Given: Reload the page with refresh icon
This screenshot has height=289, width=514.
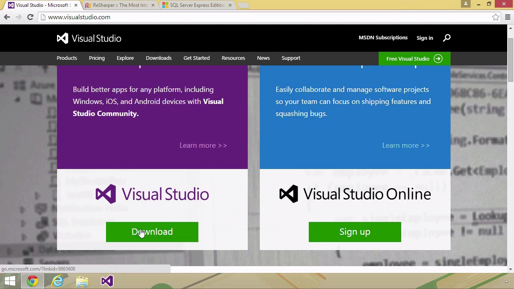Looking at the screenshot, I should pos(30,17).
